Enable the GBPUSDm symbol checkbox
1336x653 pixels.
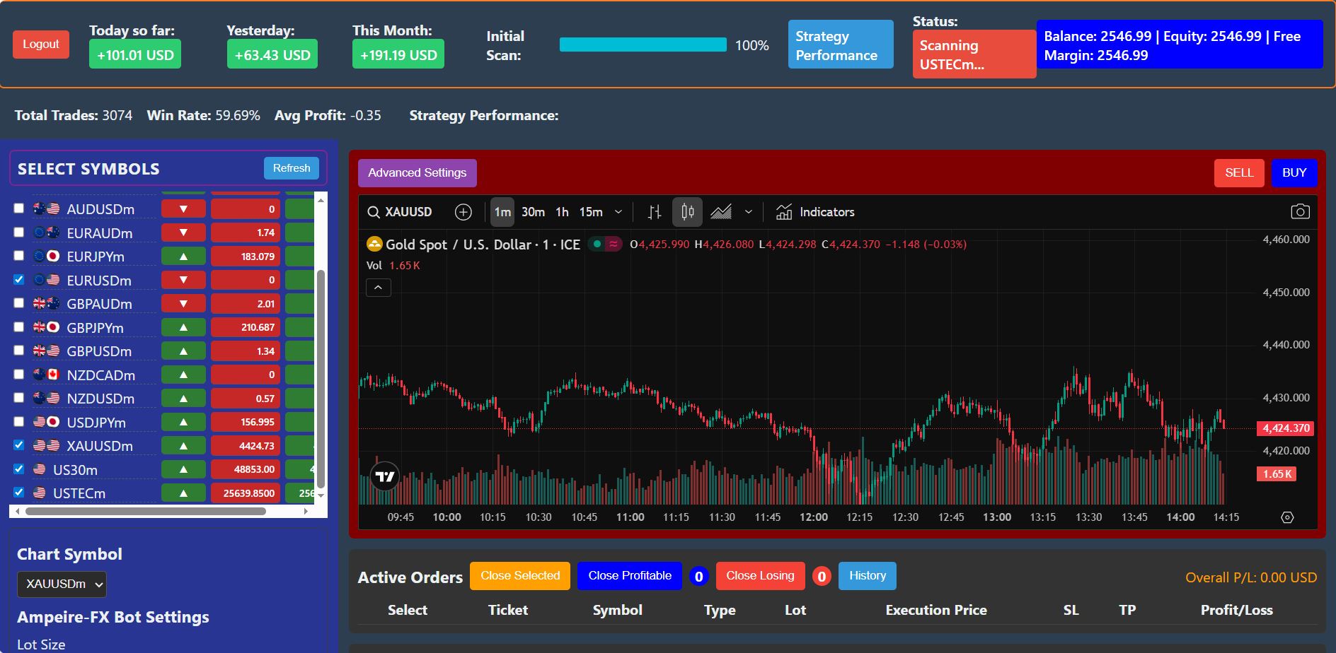click(x=19, y=351)
